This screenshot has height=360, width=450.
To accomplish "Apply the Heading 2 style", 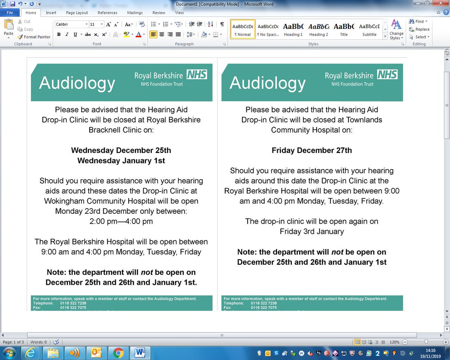I will [x=319, y=30].
